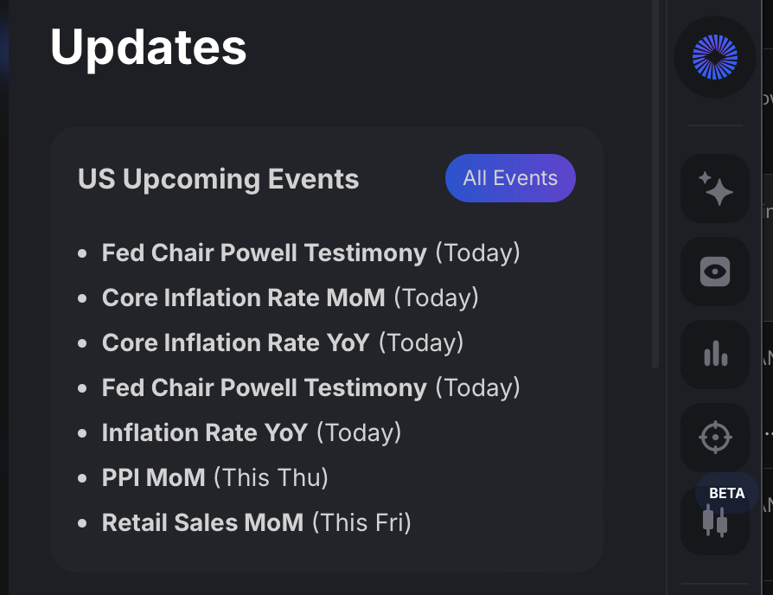Click the Inflation Rate YoY event
This screenshot has width=773, height=595.
click(x=204, y=432)
